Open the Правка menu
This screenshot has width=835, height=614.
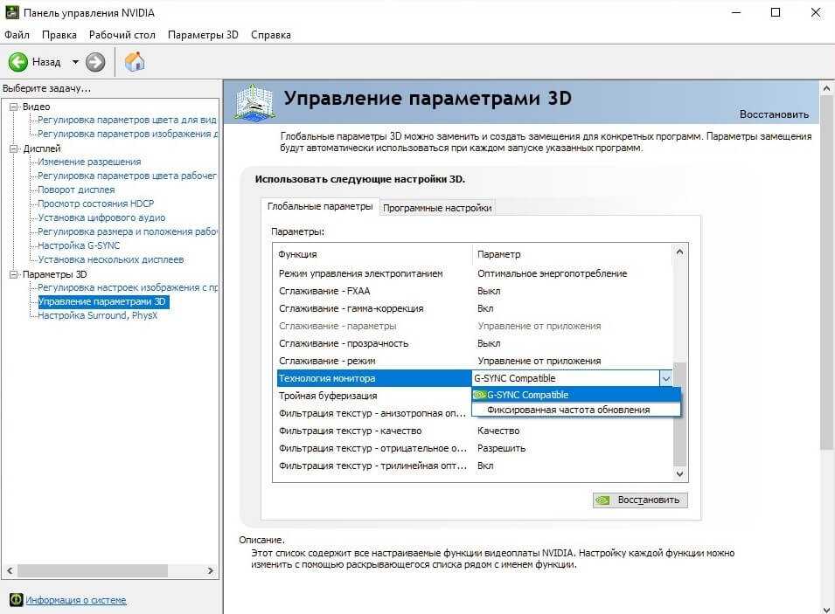pos(59,35)
